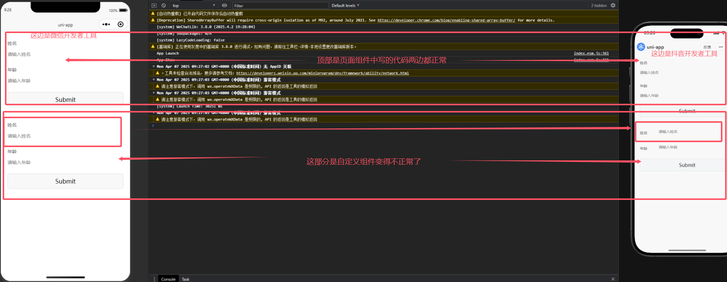Select the 'App Launch' log entry
727x282 pixels.
pos(168,53)
